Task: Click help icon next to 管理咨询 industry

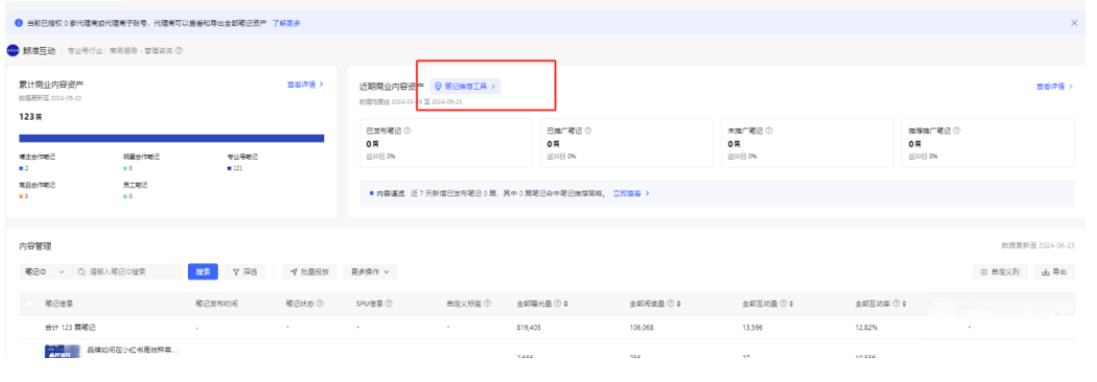Action: 180,51
